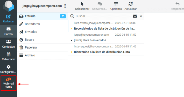Click date 2020-06-15 11:52
Image resolution: width=184 pixels, height=97 pixels.
pos(126,35)
